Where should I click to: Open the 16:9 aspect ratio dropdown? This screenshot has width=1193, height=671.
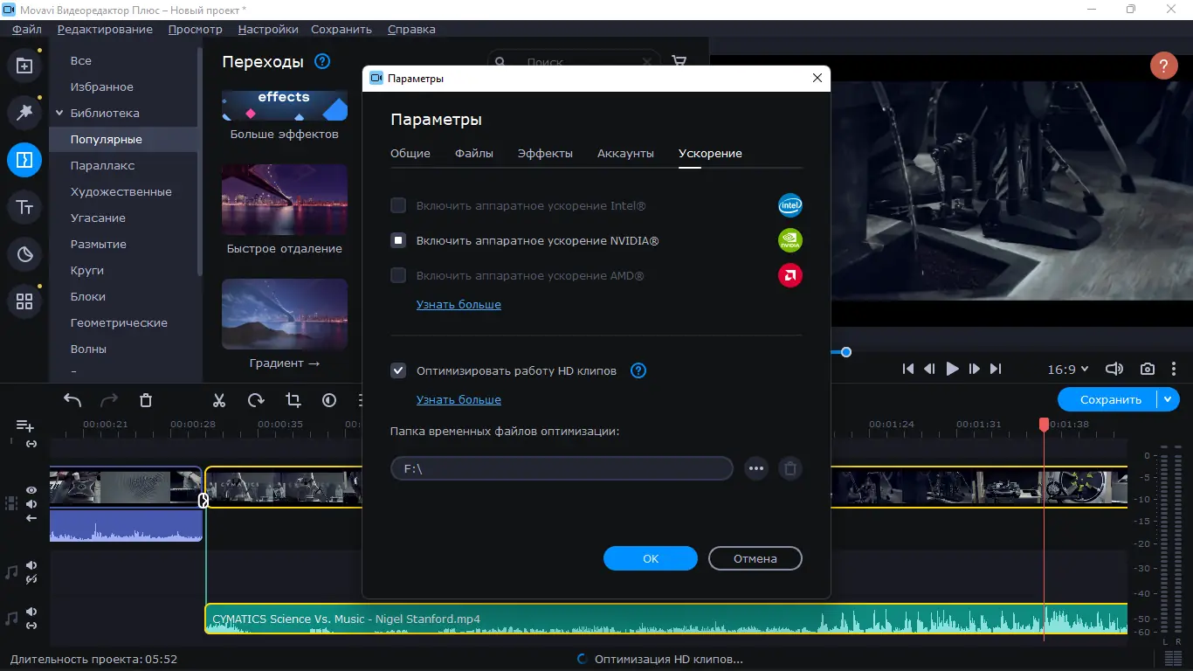click(1068, 370)
